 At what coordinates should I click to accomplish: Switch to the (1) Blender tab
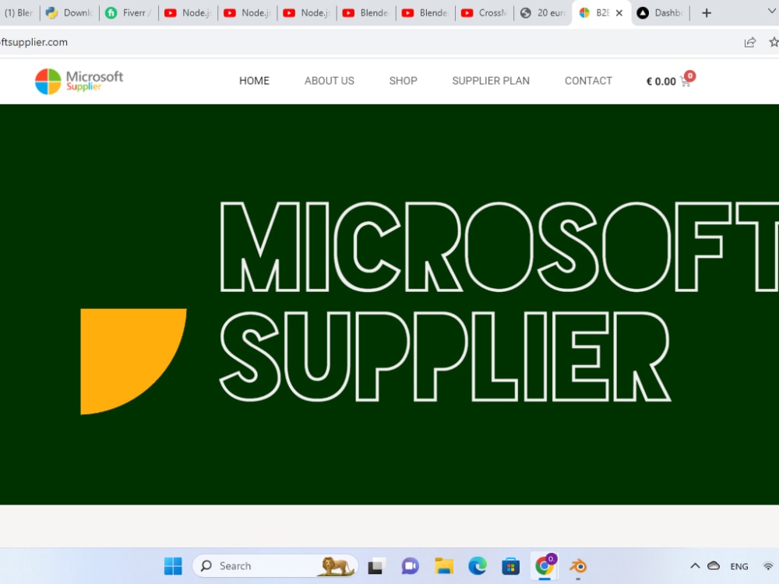coord(19,13)
